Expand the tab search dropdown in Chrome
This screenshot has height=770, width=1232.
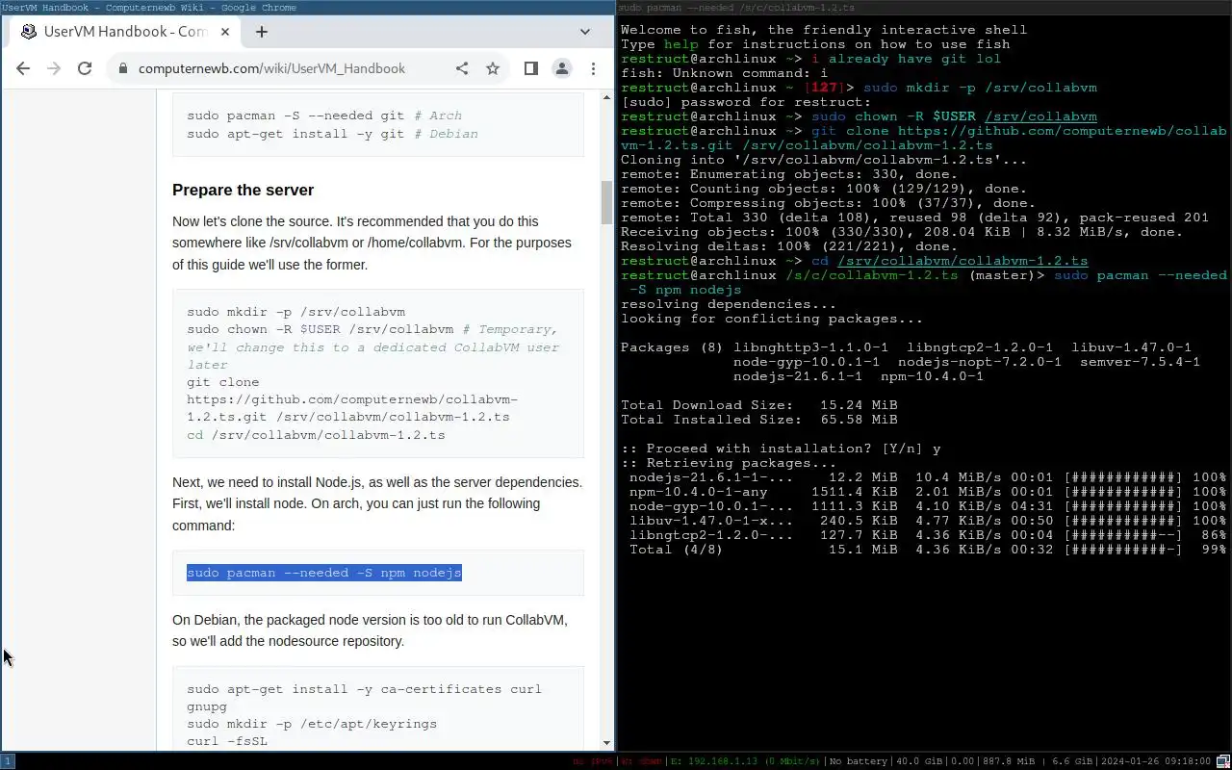[x=584, y=32]
